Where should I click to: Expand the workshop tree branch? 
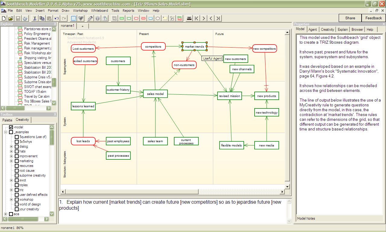coord(11,199)
